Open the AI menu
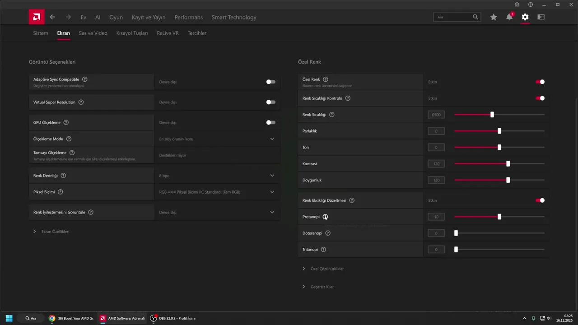Screen dimensions: 578x325 tap(98, 17)
